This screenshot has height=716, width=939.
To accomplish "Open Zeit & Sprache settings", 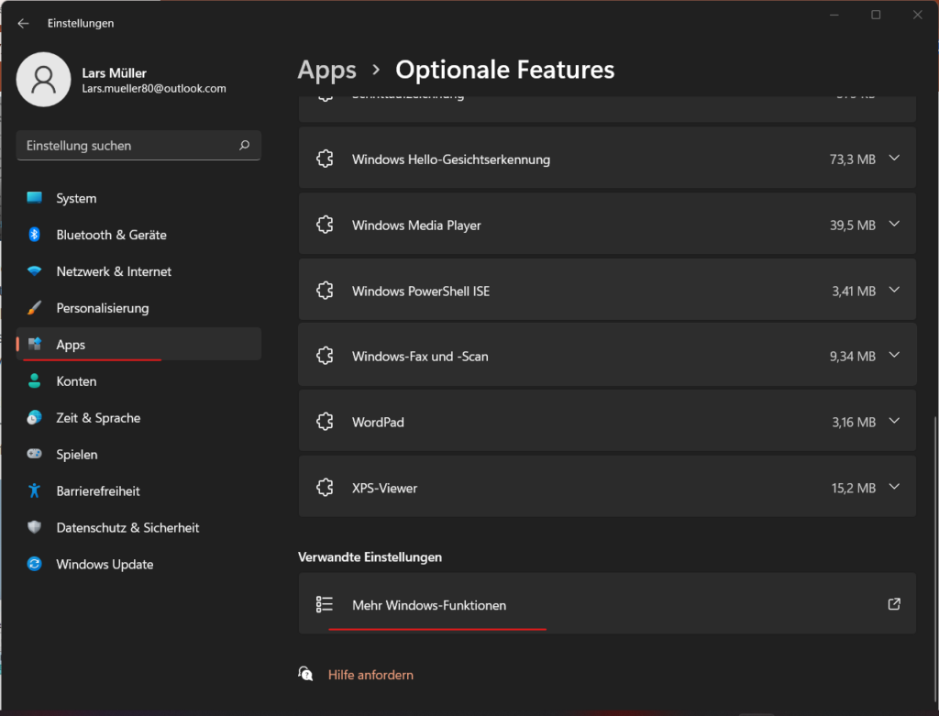I will [139, 417].
